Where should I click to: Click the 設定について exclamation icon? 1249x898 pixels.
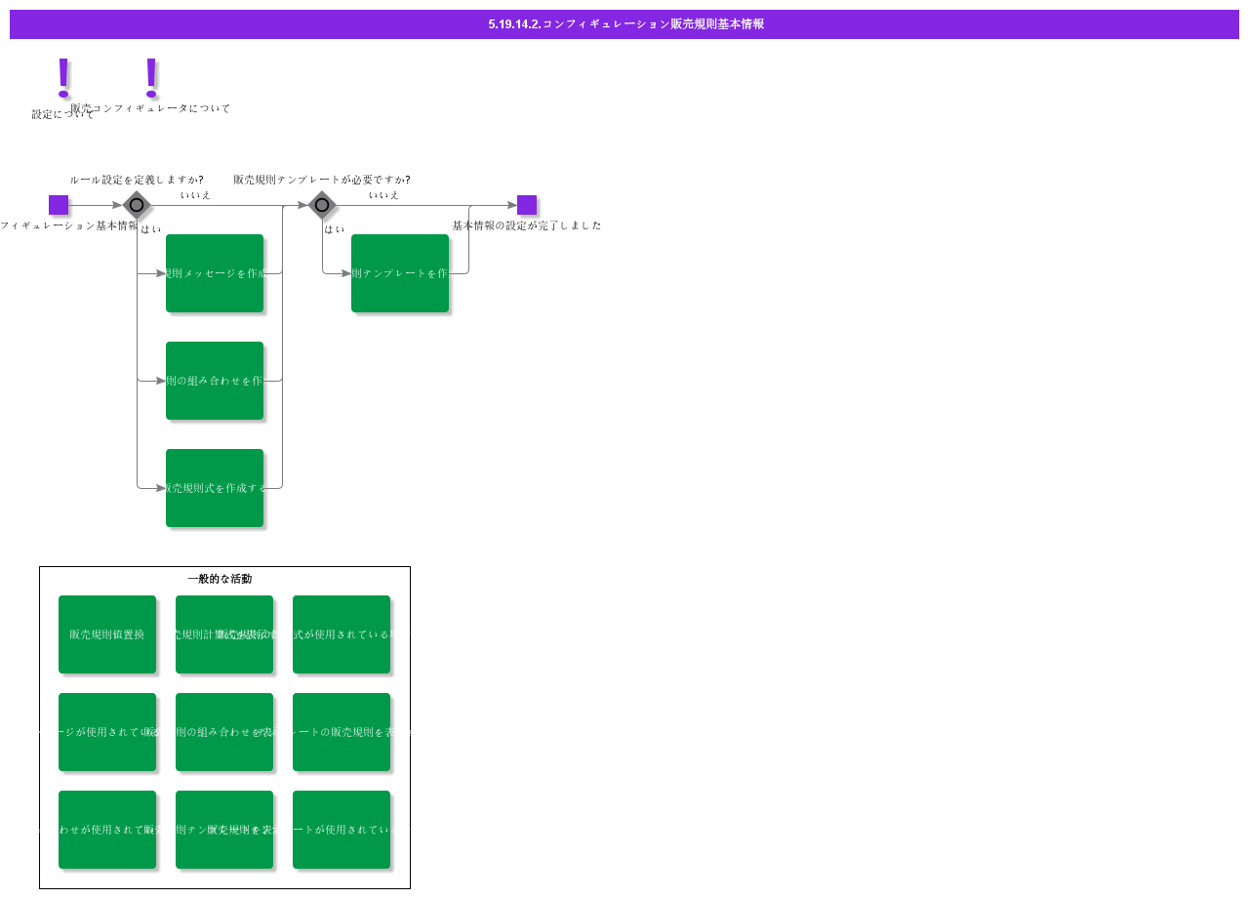(x=63, y=77)
